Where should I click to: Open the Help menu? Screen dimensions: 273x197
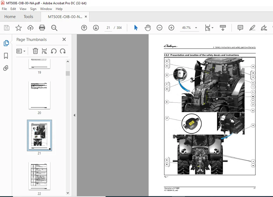point(59,9)
